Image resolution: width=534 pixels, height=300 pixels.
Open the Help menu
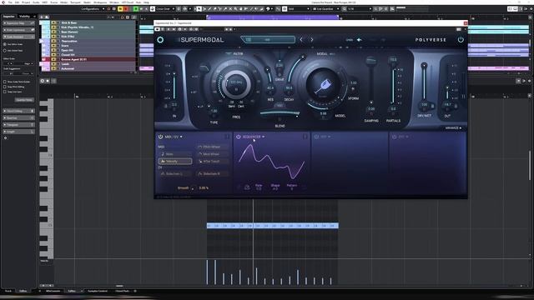pyautogui.click(x=146, y=2)
